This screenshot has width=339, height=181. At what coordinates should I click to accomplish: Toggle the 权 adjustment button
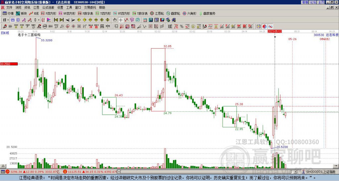(x=43, y=20)
